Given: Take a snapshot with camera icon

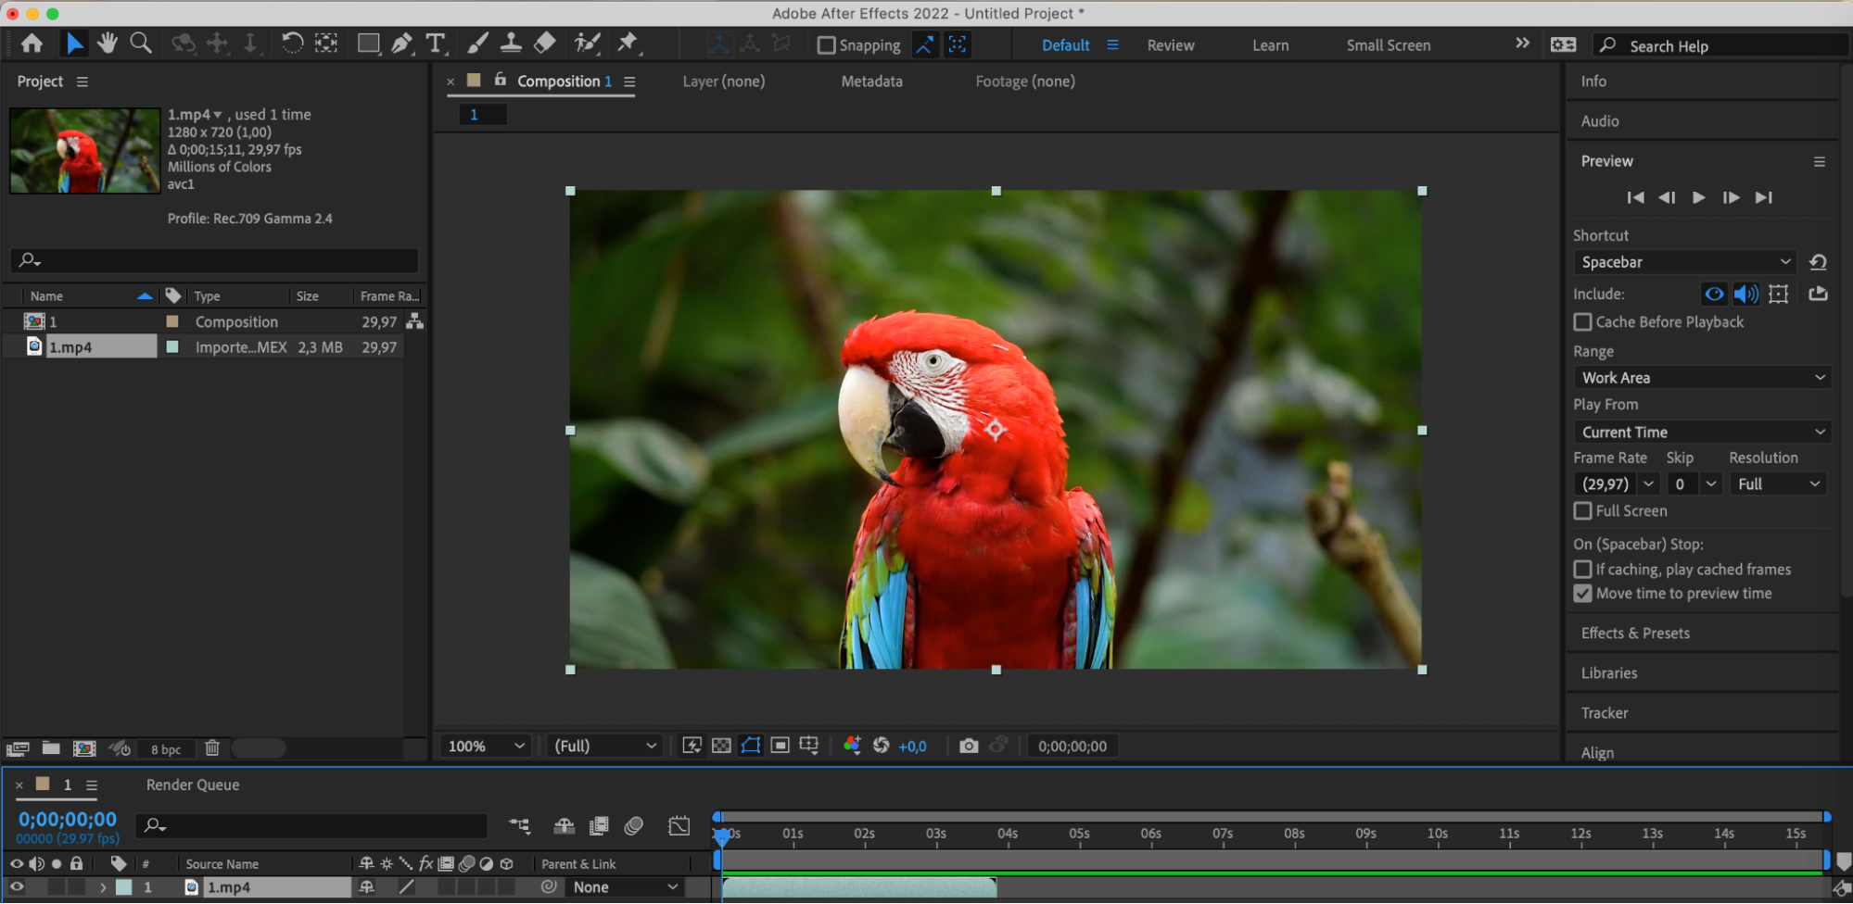Looking at the screenshot, I should click(x=969, y=746).
